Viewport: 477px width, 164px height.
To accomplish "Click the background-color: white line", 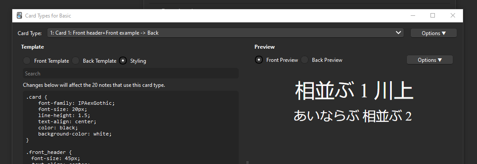I will point(75,134).
